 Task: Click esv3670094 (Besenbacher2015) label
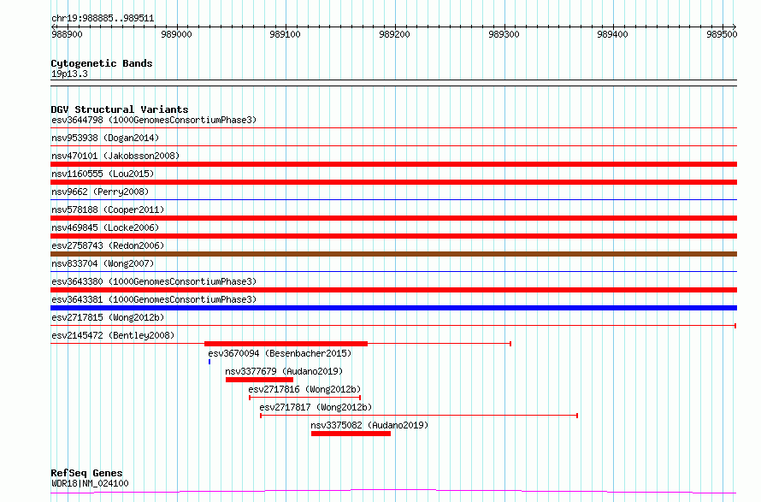click(280, 353)
